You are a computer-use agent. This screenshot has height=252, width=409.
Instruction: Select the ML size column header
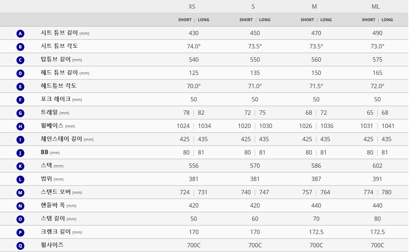click(x=376, y=6)
